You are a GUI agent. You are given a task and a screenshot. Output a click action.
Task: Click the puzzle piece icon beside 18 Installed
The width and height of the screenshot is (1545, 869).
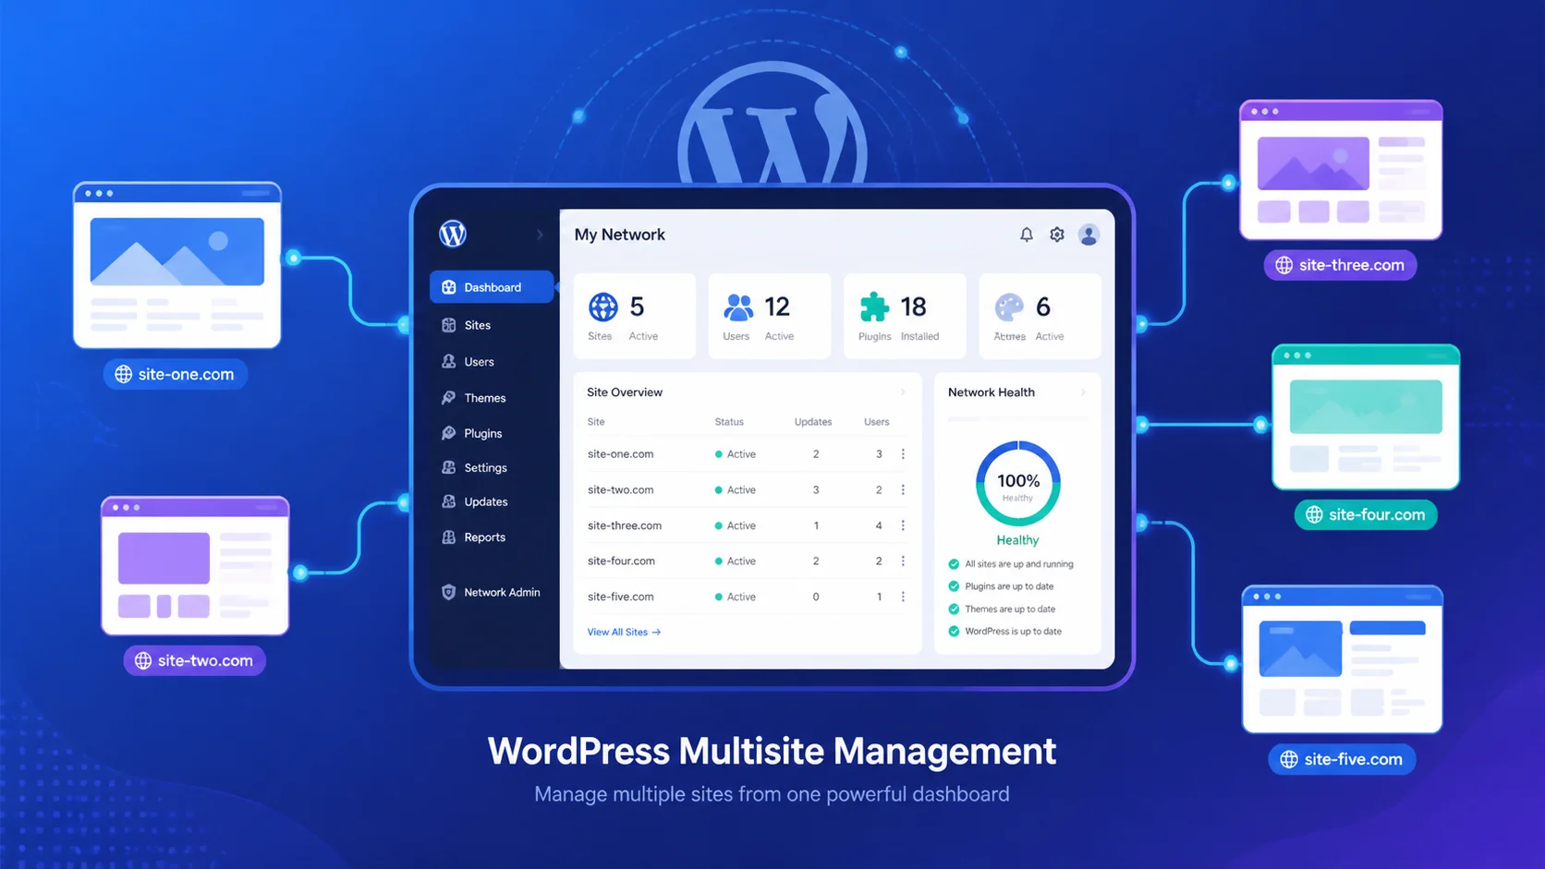874,307
